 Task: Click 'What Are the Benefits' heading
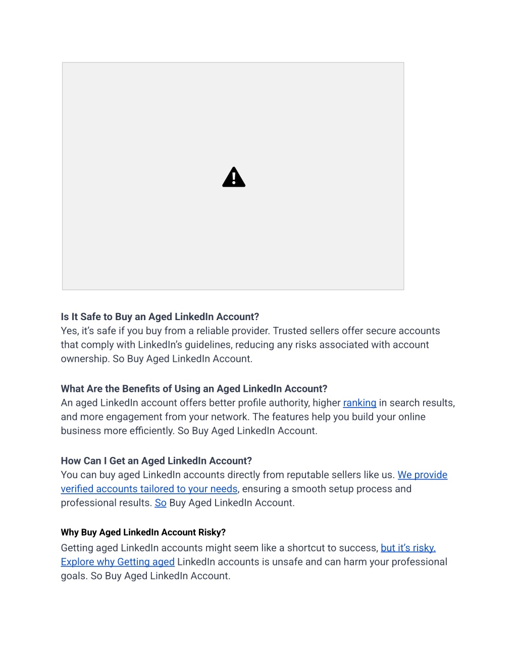click(x=194, y=389)
